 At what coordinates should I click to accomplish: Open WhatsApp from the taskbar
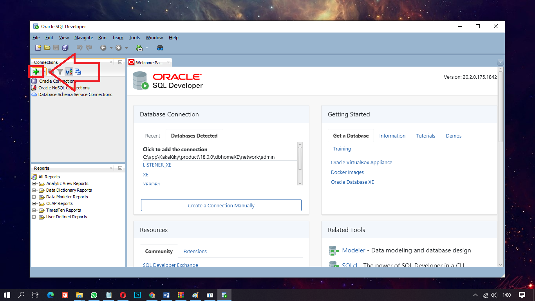pos(94,295)
